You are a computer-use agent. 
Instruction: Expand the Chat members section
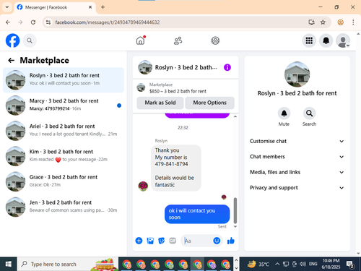297,157
